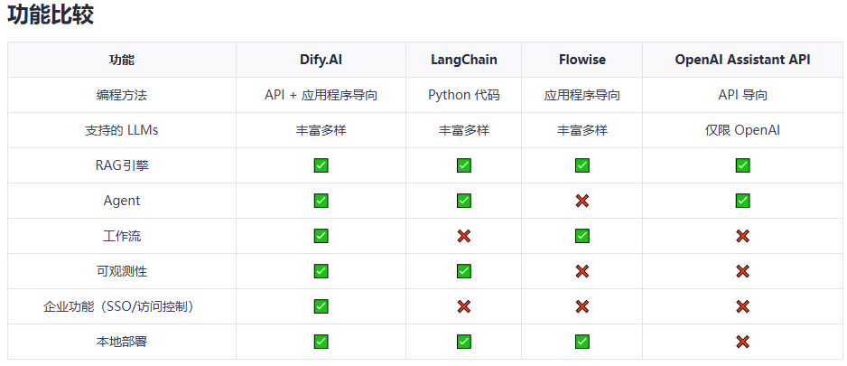Click the LangChain 可观测性 green checkmark

(x=463, y=271)
